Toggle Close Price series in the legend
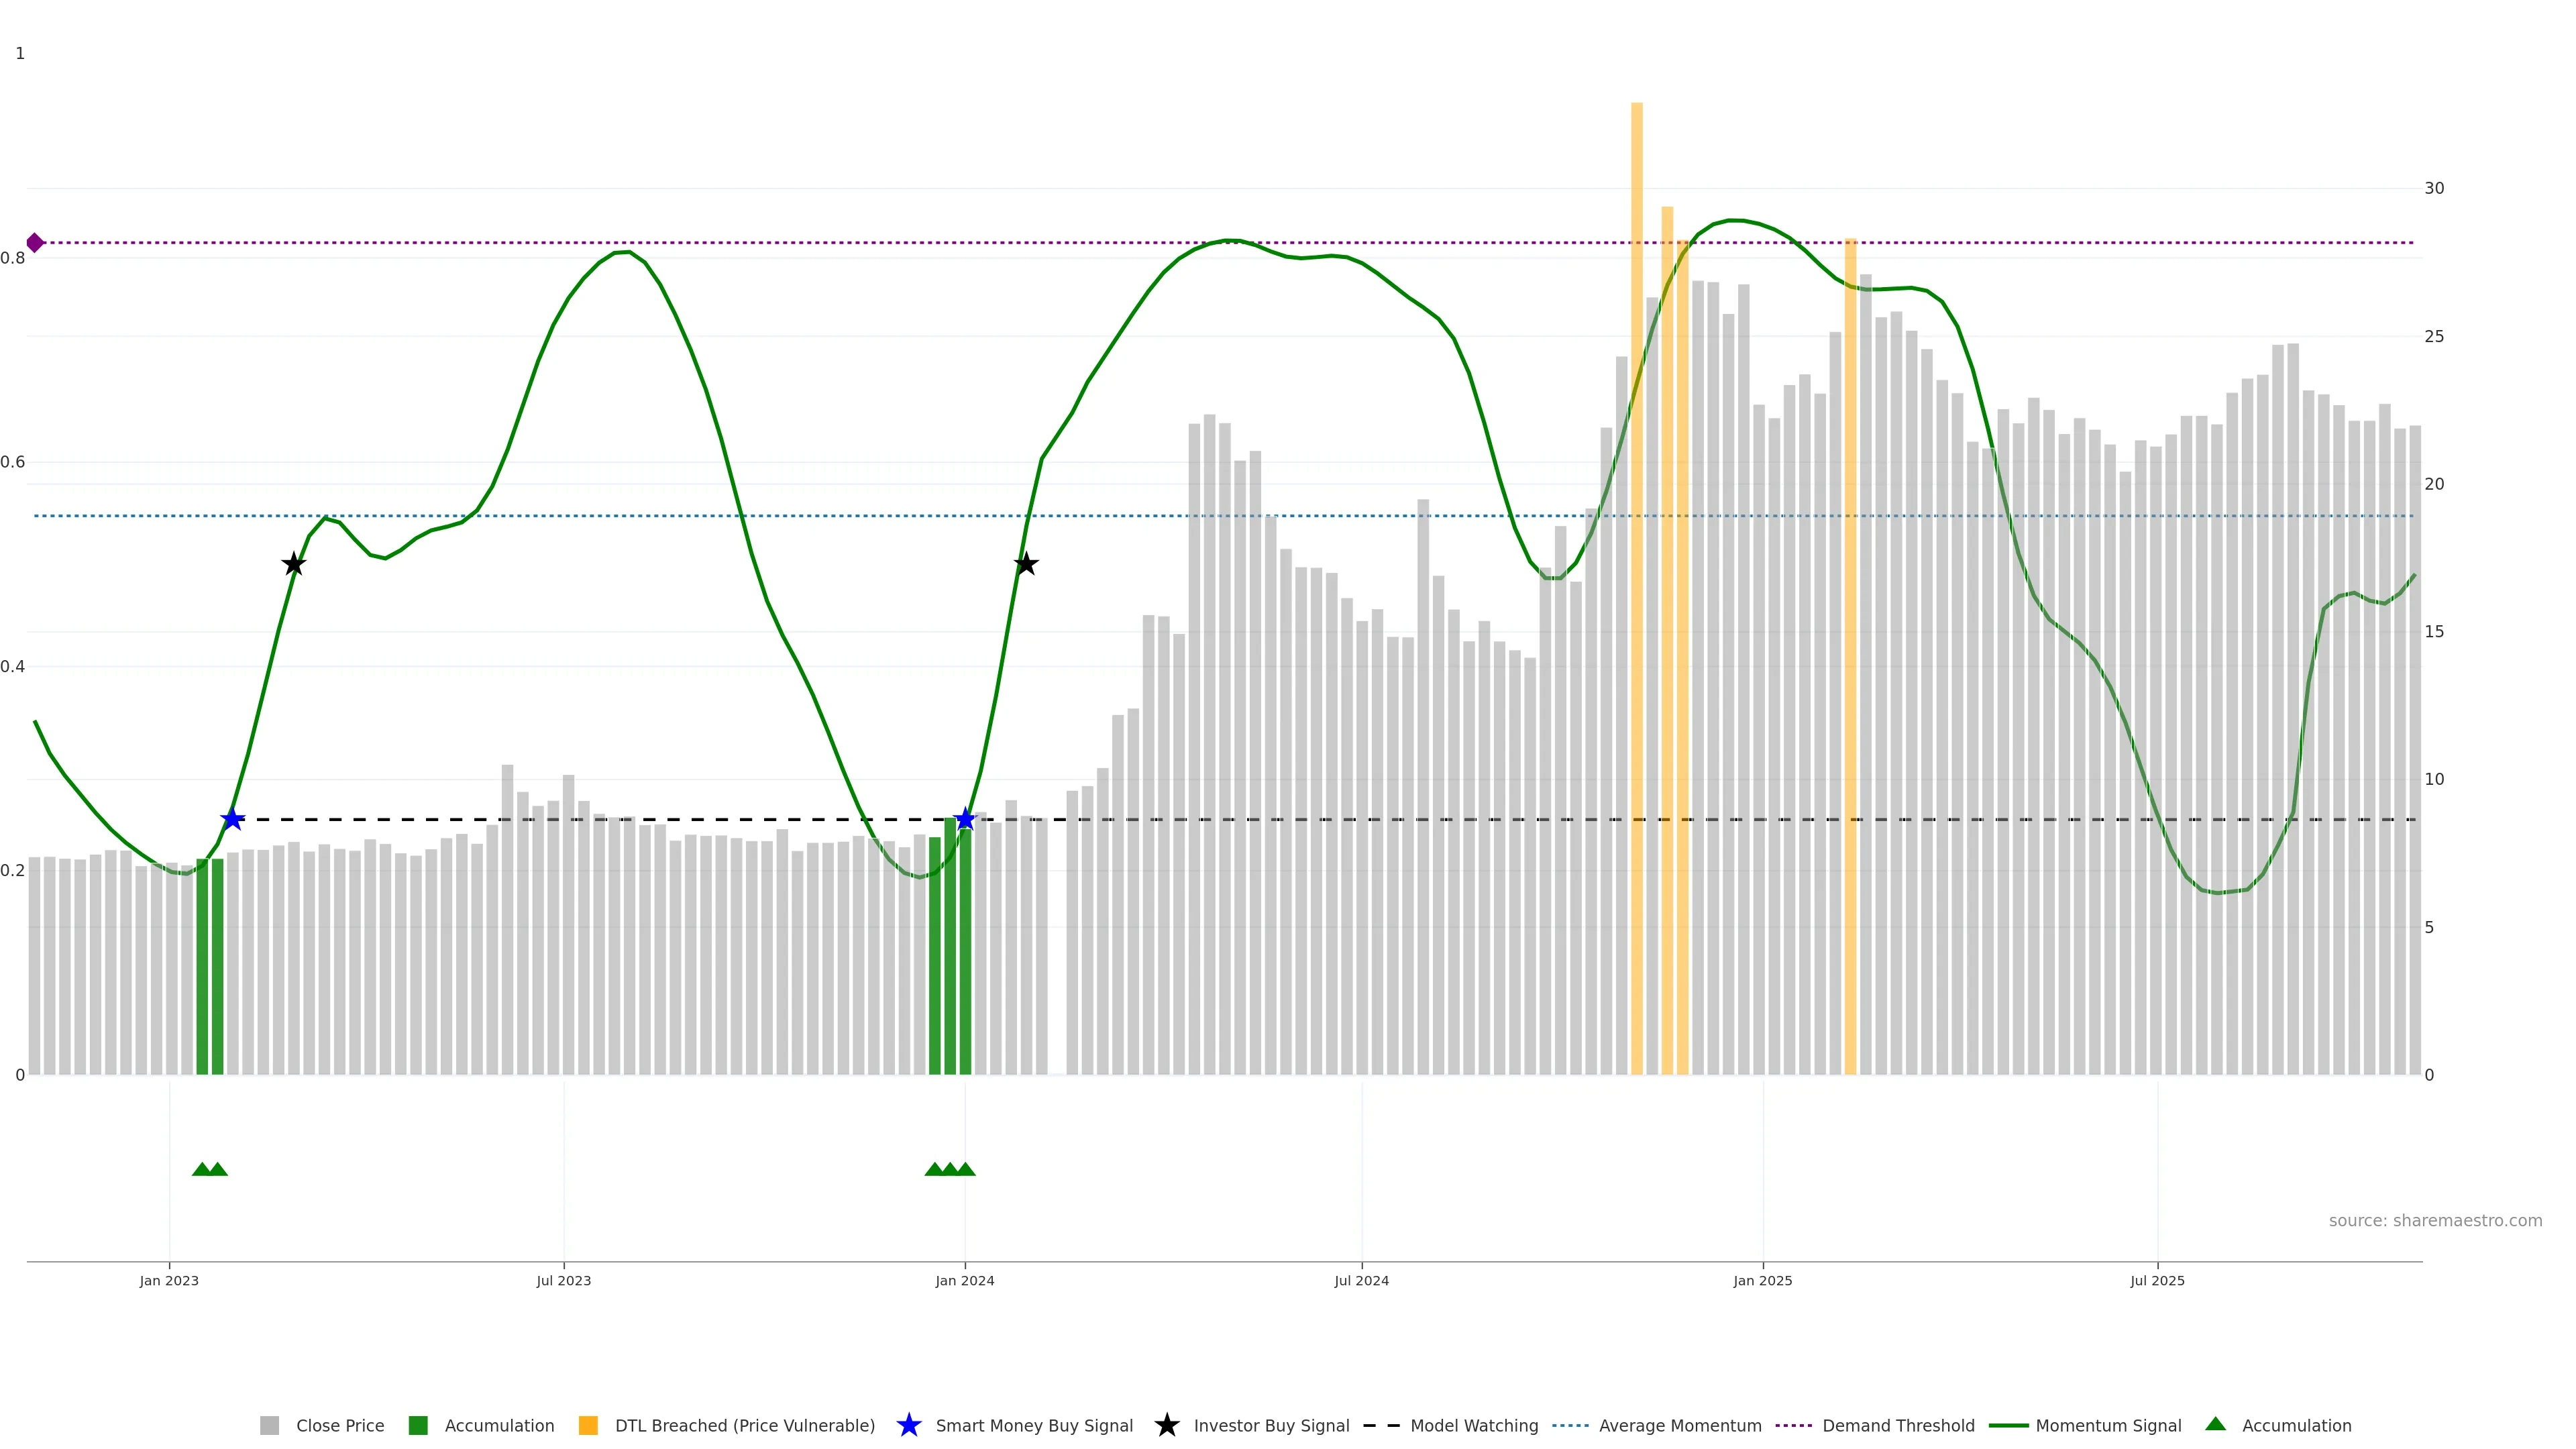Screen dimensions: 2576x1449 tap(339, 1426)
